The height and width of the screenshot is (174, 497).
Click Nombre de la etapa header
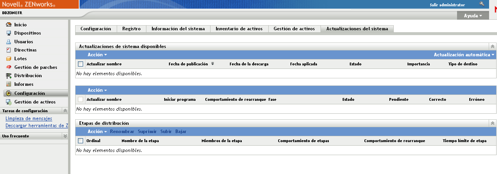[140, 141]
